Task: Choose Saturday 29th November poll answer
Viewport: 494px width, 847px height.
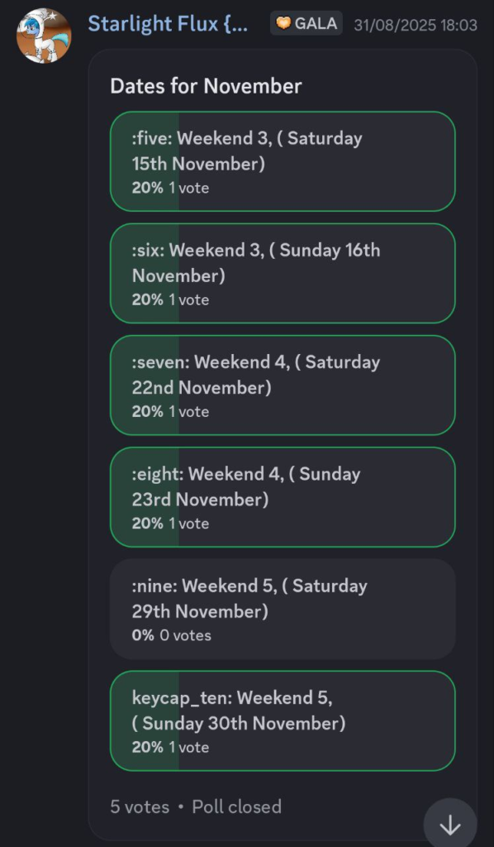Action: pos(283,609)
